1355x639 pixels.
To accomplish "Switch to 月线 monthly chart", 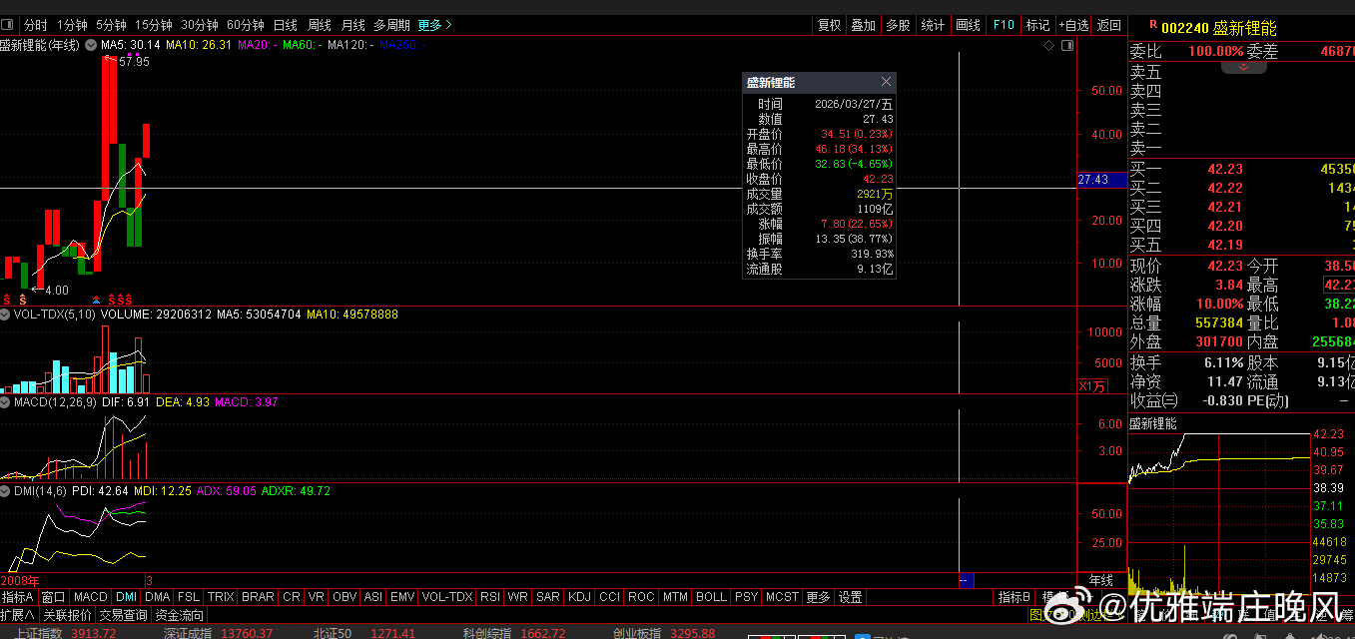I will (352, 25).
